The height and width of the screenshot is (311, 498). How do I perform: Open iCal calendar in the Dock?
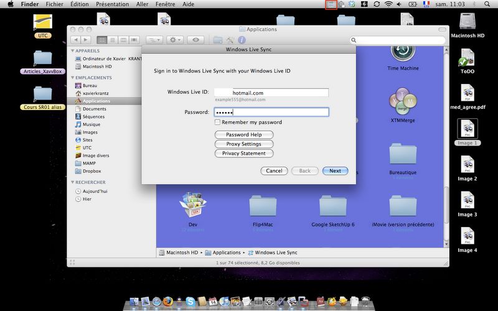[213, 301]
